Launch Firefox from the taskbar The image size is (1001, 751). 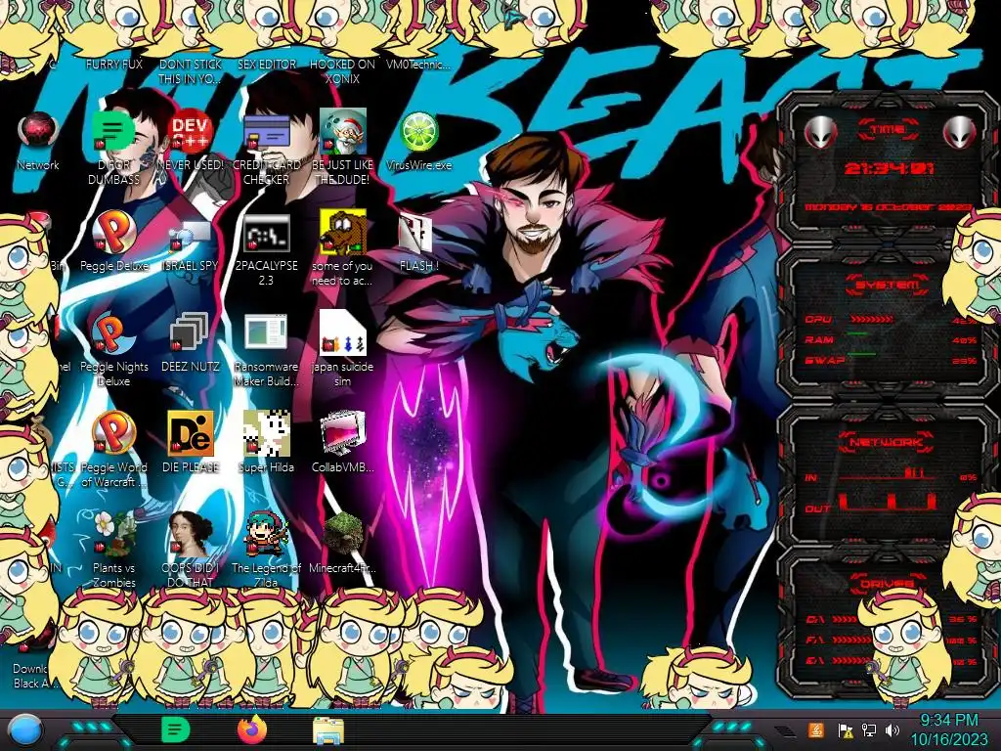point(253,729)
